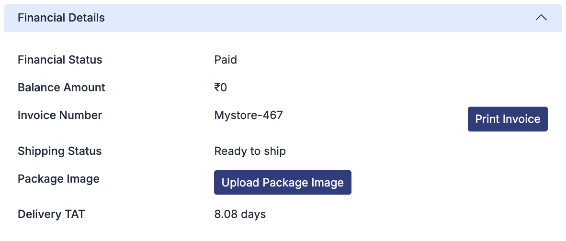Viewport: 566px width, 241px height.
Task: Click the word Upload on package button
Action: point(238,183)
